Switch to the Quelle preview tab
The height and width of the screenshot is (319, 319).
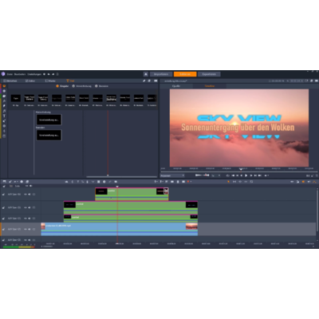[176, 86]
